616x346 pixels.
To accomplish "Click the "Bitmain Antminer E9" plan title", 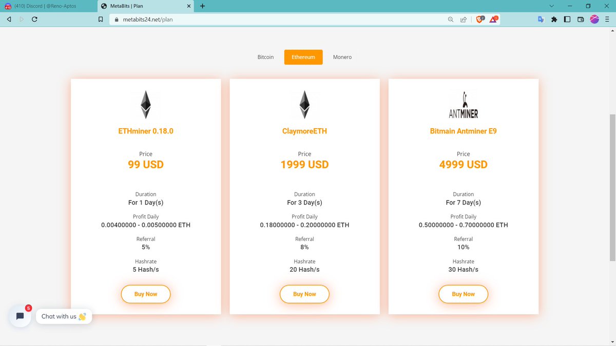I will coord(463,131).
